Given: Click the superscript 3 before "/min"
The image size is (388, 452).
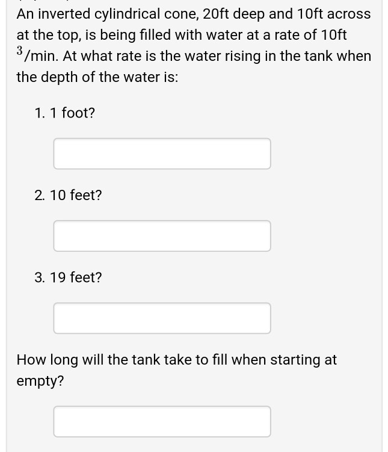Looking at the screenshot, I should (x=20, y=49).
